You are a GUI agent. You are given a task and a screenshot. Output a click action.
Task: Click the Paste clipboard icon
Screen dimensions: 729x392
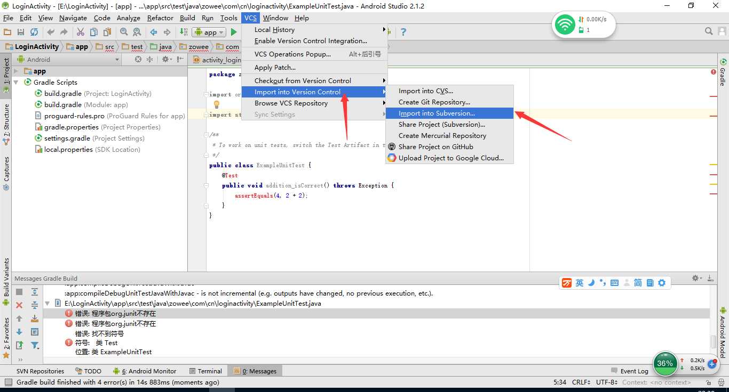pos(107,32)
